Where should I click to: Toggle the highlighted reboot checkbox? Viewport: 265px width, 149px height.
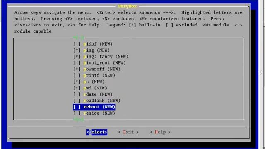(x=77, y=107)
